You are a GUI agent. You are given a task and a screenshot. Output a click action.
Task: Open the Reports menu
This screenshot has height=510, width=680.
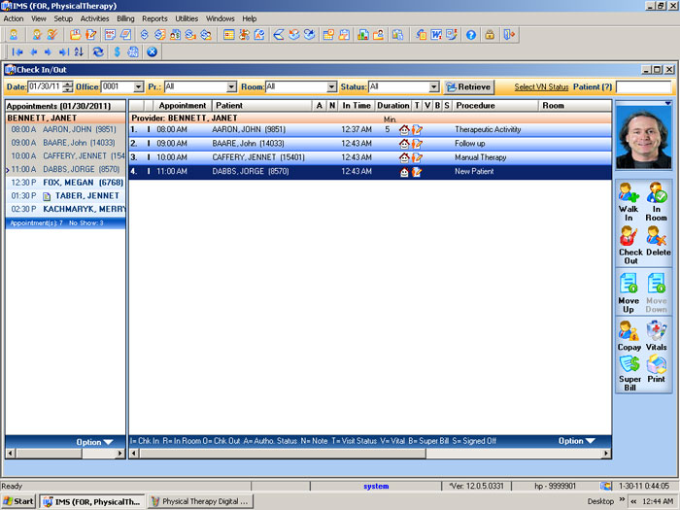point(154,18)
